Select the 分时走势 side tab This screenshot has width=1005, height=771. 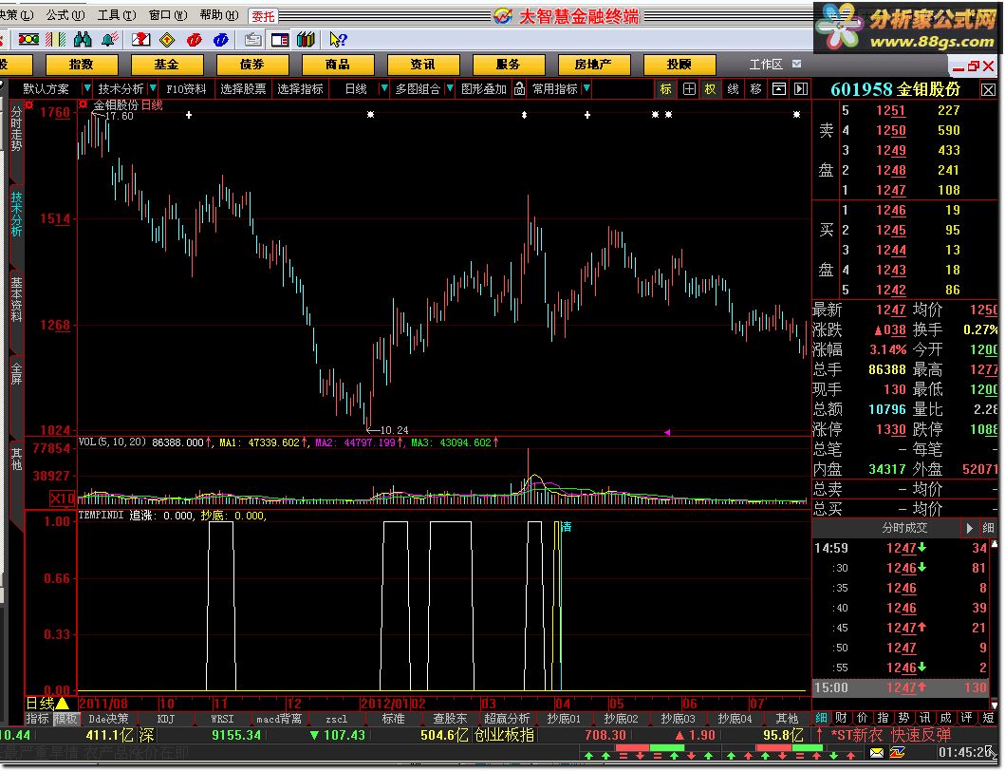click(16, 128)
